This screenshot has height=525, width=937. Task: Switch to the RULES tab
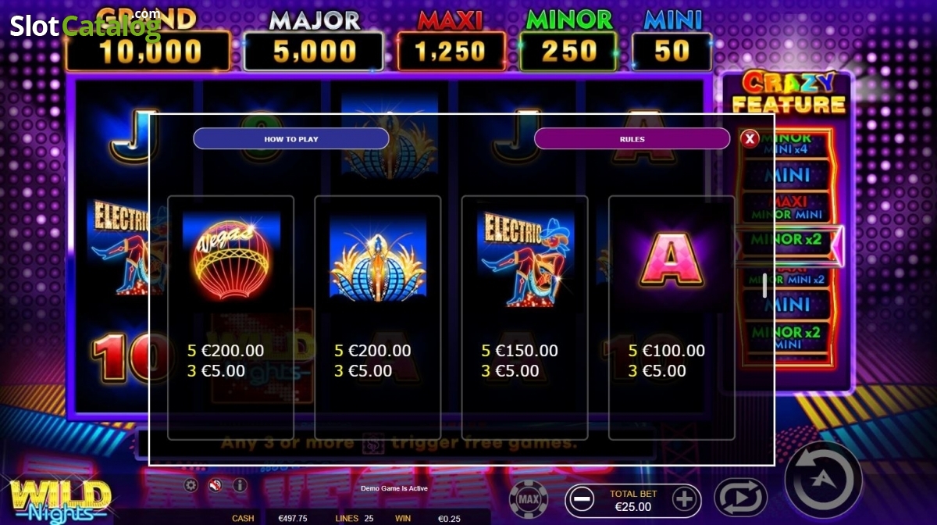632,139
